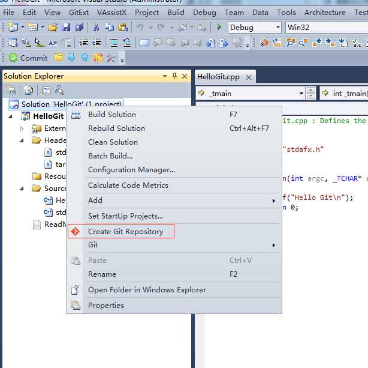
Task: Click the VAssistX find symbol magnifier icon
Action: (303, 43)
